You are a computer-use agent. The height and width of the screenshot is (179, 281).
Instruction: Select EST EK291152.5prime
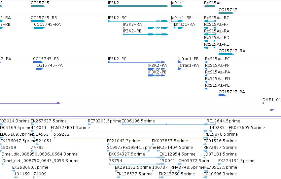point(133,167)
